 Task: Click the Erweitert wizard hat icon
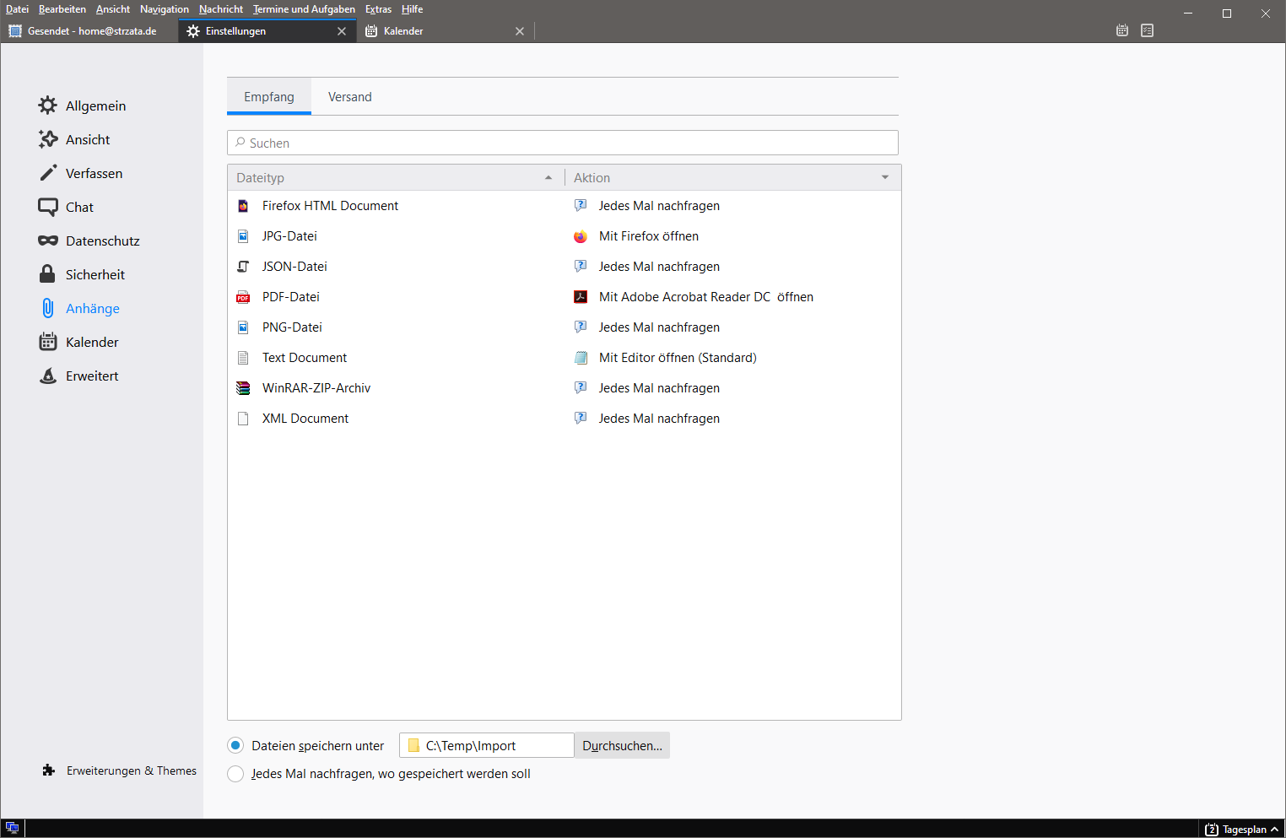(48, 376)
